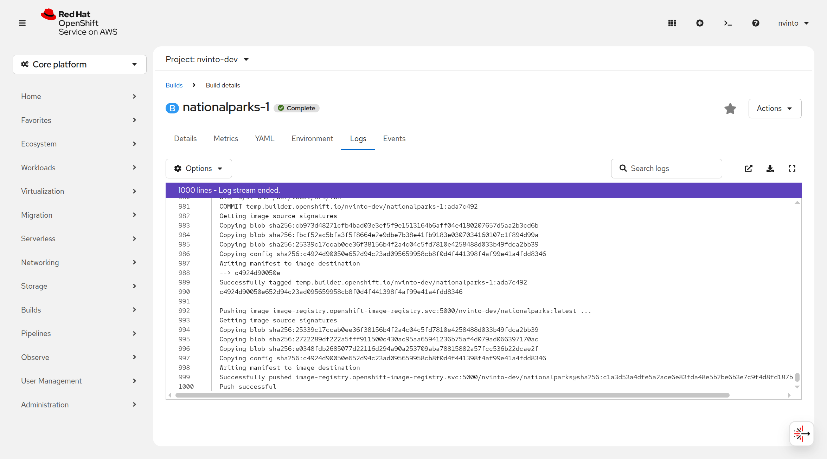Image resolution: width=827 pixels, height=459 pixels.
Task: Click the nationalparks-1 build title
Action: 226,107
